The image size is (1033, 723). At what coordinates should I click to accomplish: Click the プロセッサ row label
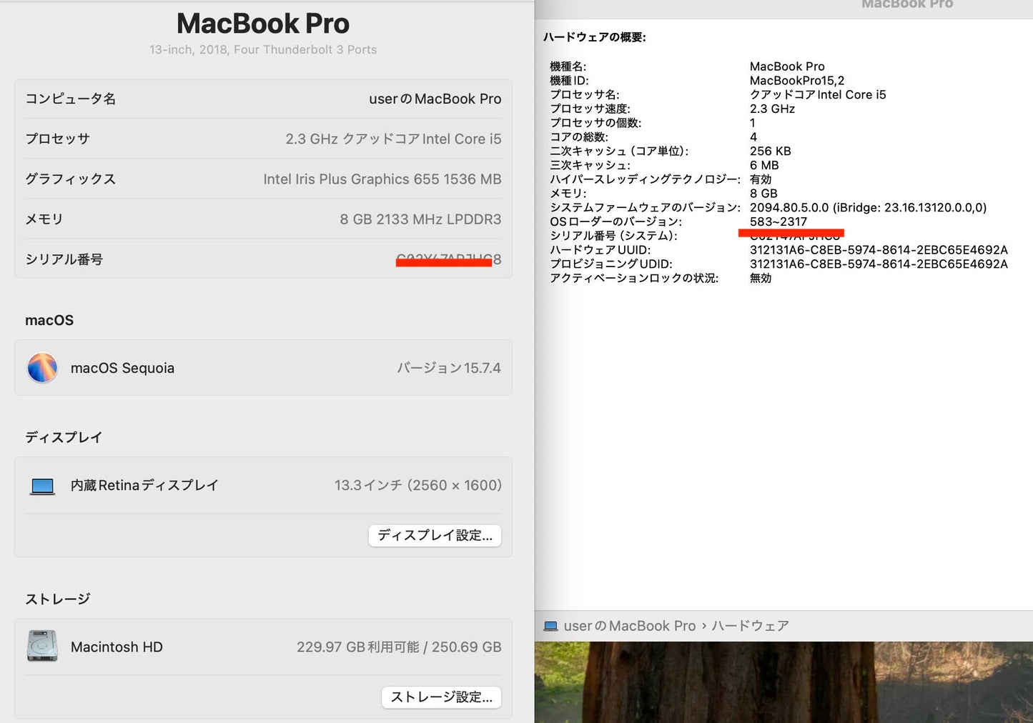point(57,139)
